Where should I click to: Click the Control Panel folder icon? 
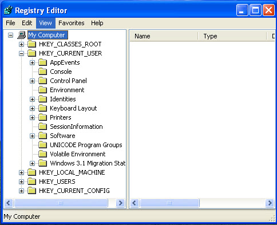click(42, 81)
